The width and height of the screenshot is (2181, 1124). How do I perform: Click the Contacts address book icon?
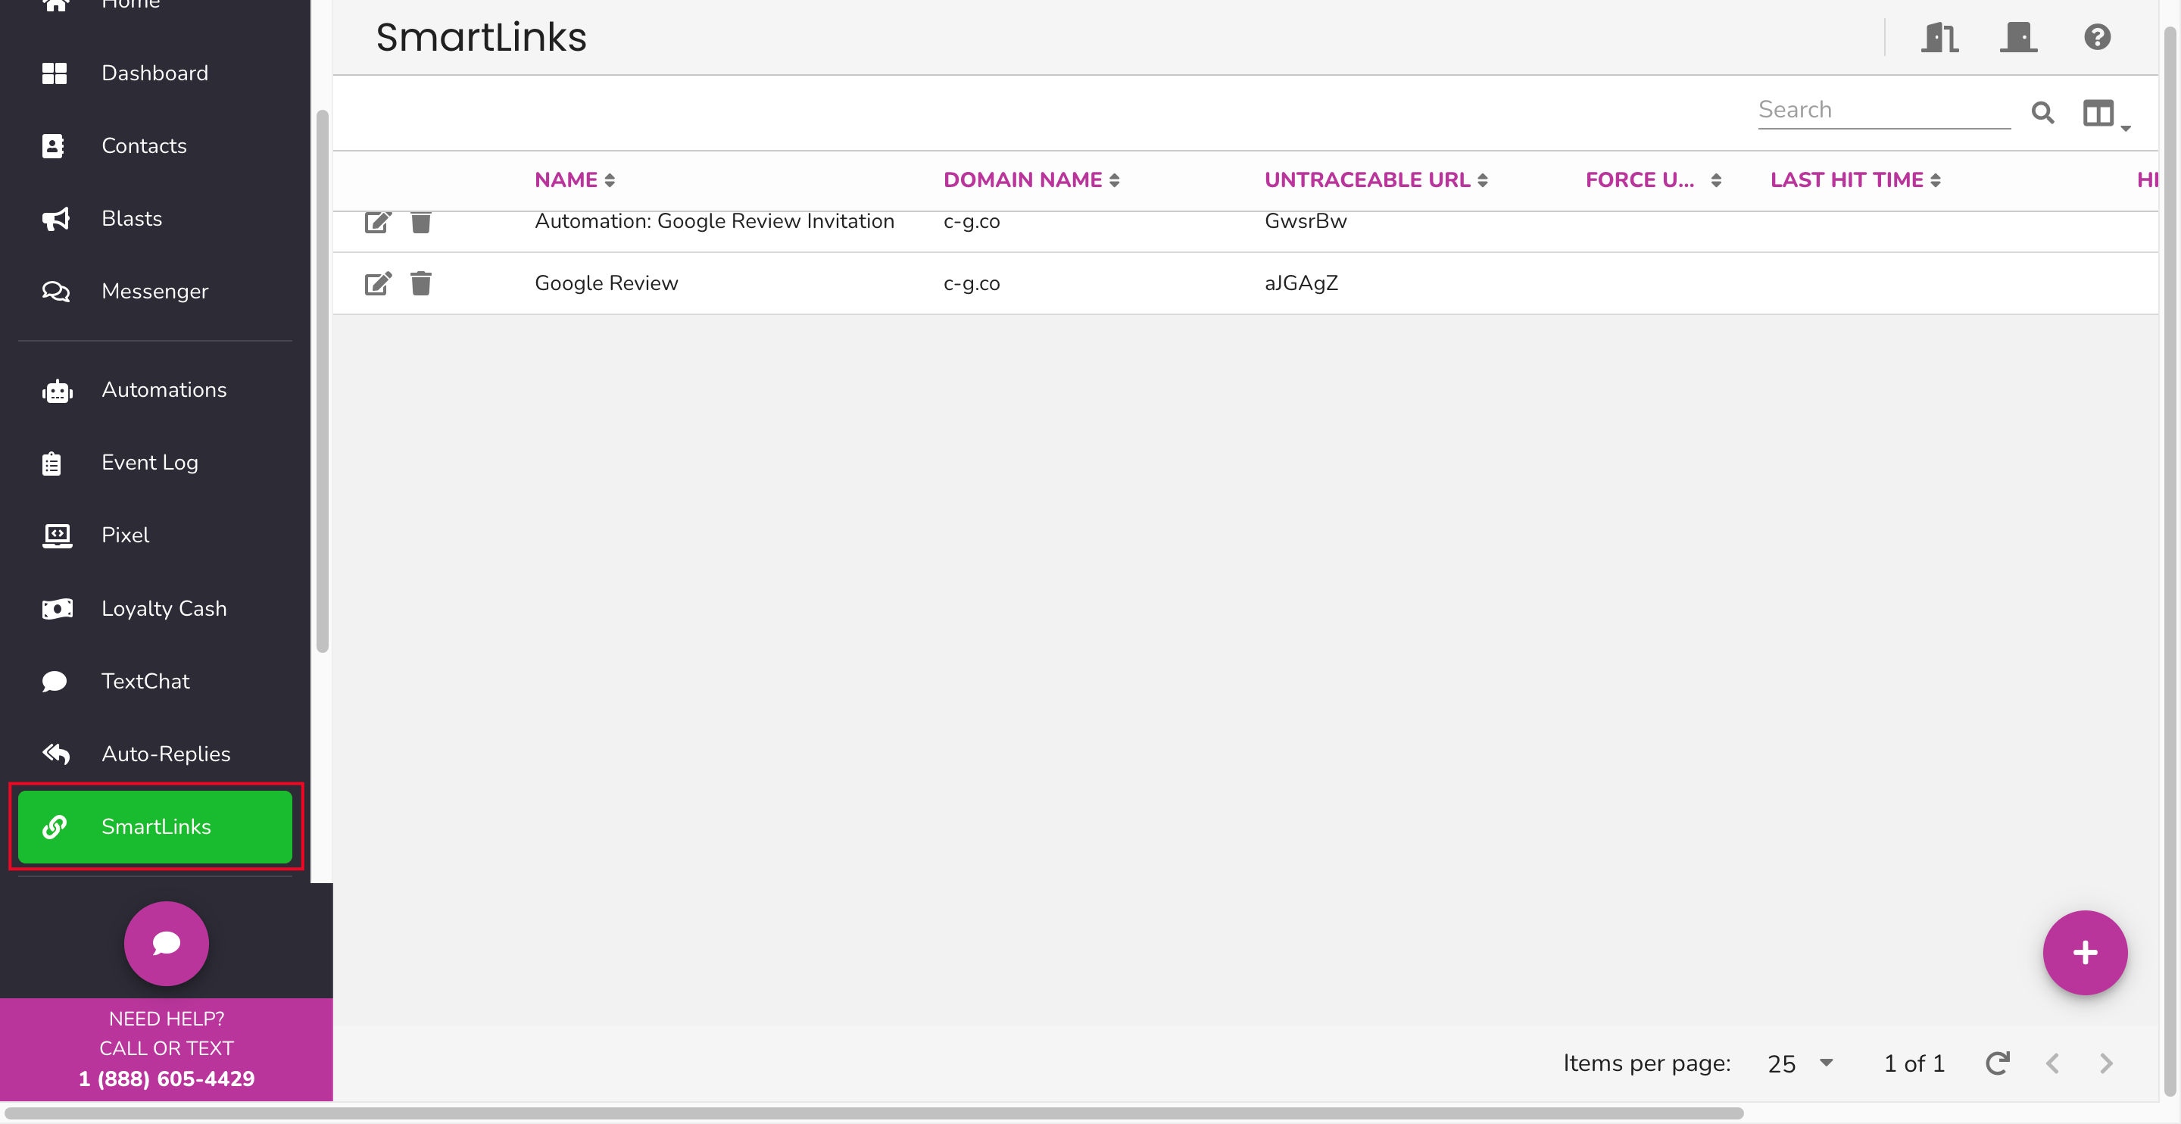coord(53,145)
